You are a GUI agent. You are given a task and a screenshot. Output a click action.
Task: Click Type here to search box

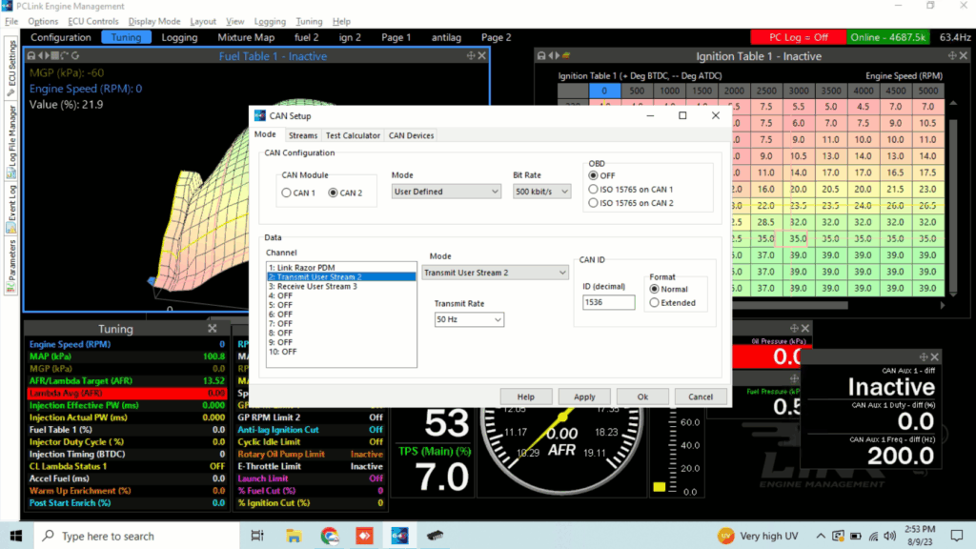tap(135, 536)
